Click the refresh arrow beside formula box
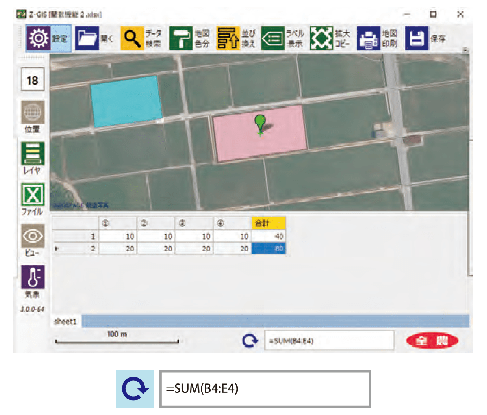Screen dimensions: 487x415 click(250, 341)
